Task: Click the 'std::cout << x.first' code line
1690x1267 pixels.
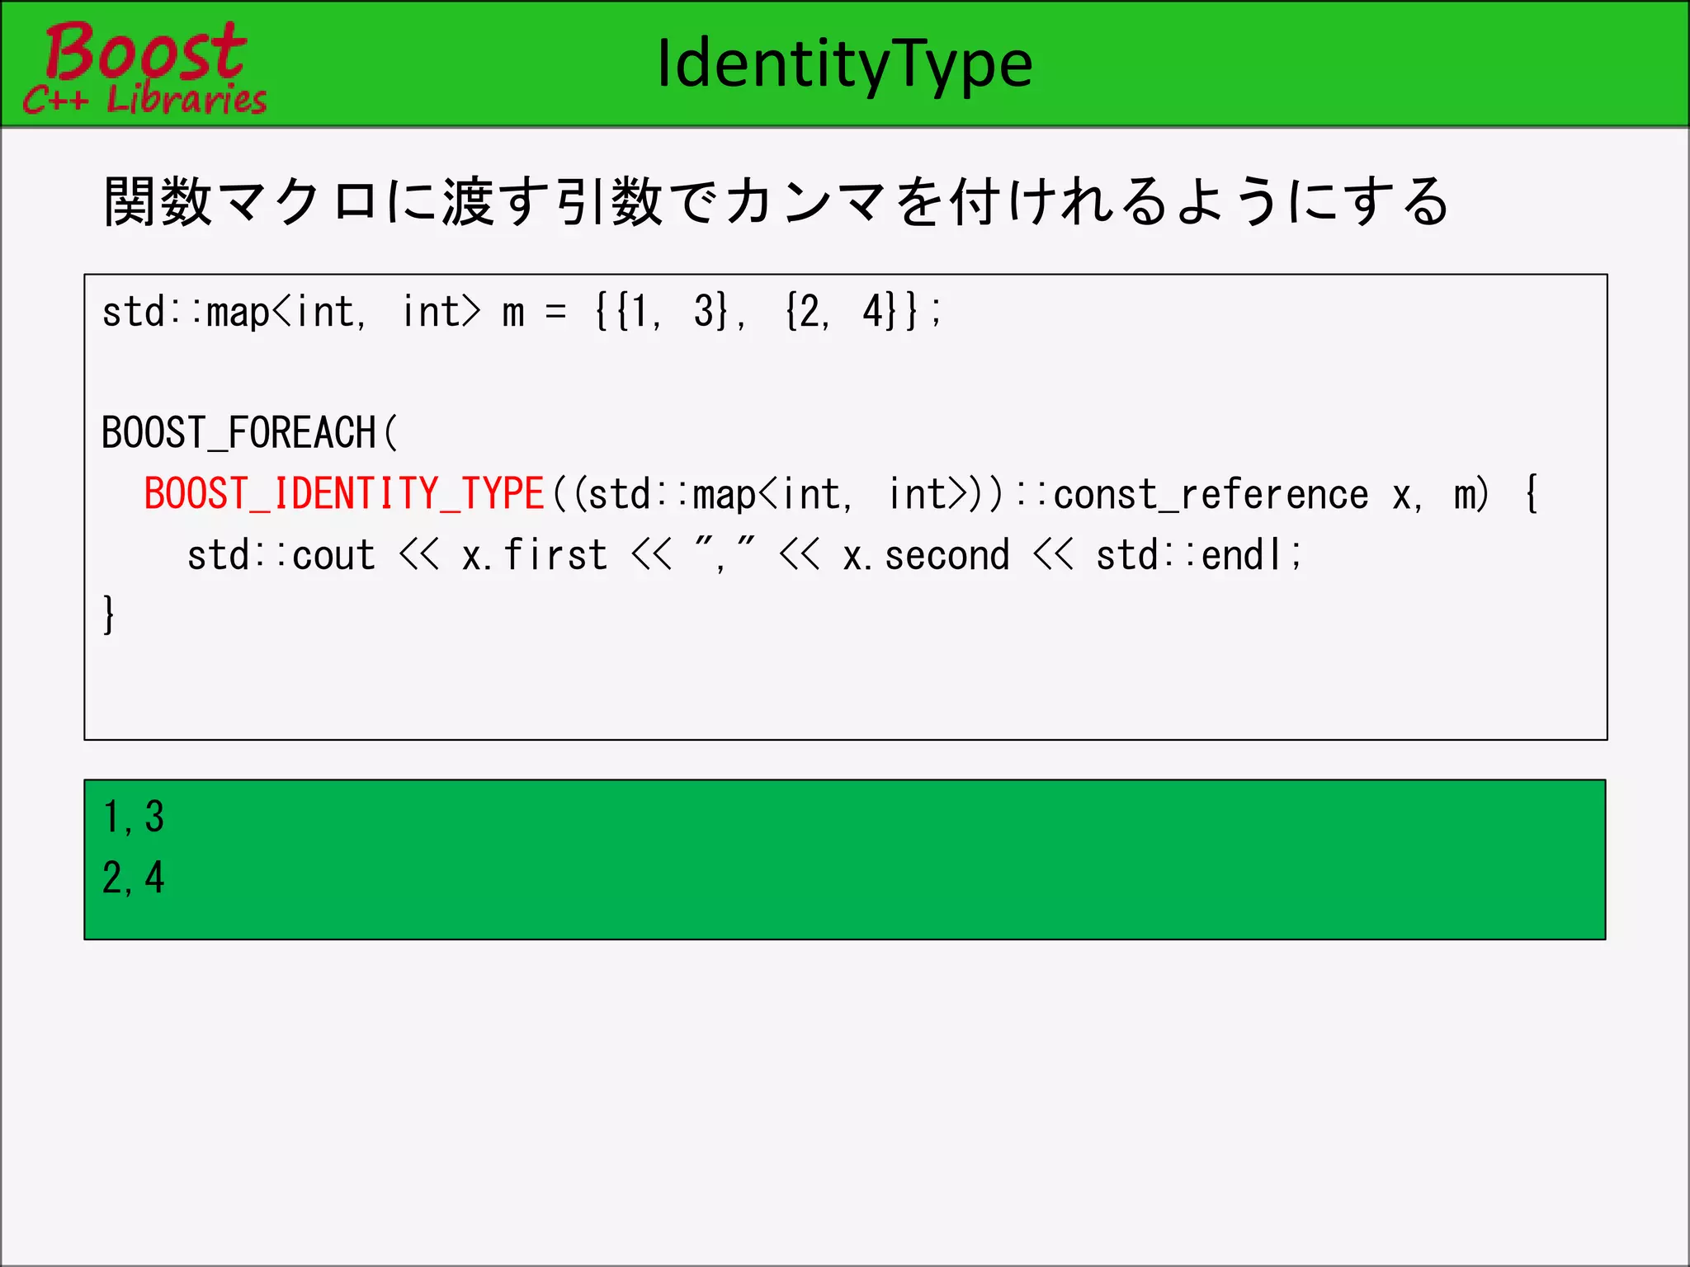Action: [744, 554]
